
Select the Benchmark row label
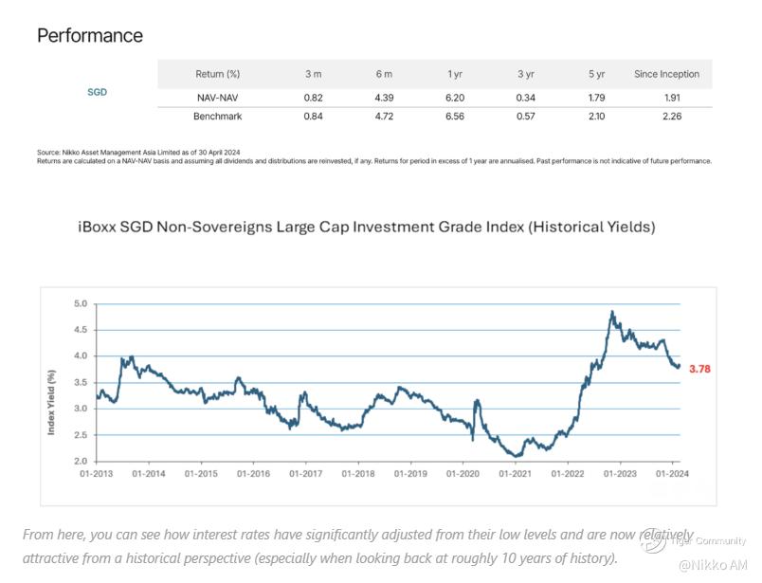click(217, 117)
